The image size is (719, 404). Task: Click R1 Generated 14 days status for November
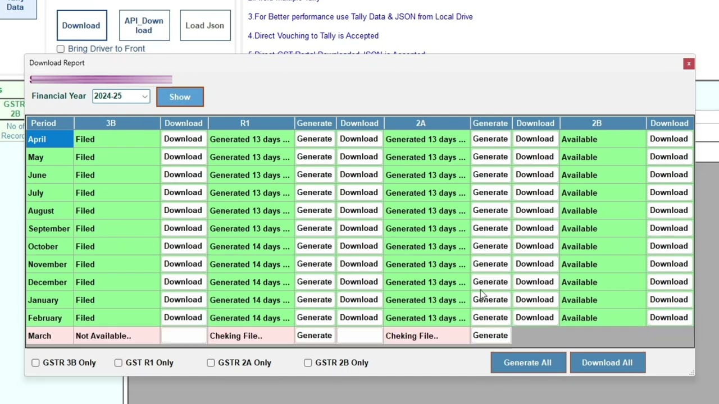(x=250, y=264)
